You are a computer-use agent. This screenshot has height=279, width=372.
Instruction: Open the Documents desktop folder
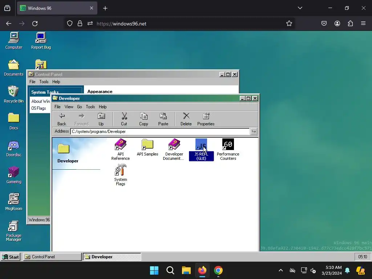tap(14, 68)
